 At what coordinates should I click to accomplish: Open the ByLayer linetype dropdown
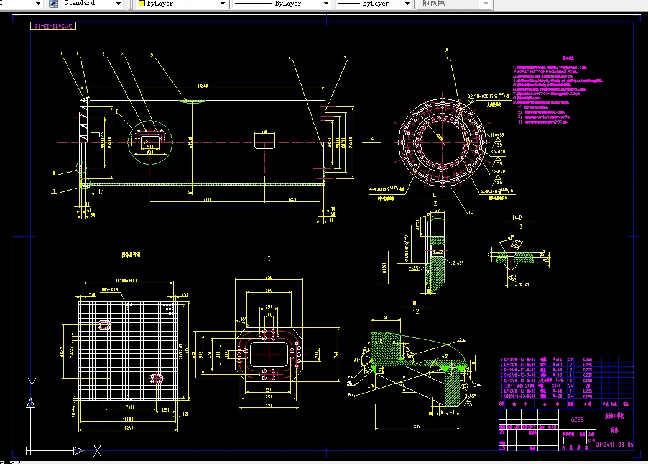(326, 4)
